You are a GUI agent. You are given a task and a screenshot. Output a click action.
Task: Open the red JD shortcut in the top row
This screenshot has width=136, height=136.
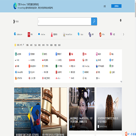[29, 34]
